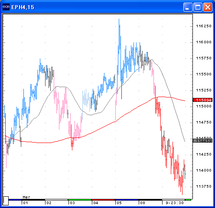Click the 01 date label on time axis
The width and height of the screenshot is (215, 208).
26,203
